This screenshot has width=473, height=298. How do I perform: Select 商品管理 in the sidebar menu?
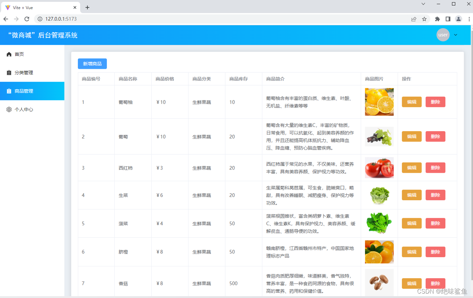[24, 91]
